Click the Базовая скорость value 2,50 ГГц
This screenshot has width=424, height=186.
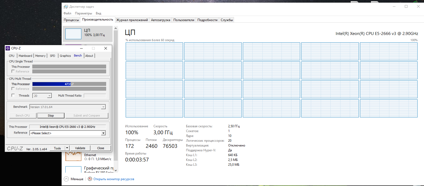pos(234,126)
